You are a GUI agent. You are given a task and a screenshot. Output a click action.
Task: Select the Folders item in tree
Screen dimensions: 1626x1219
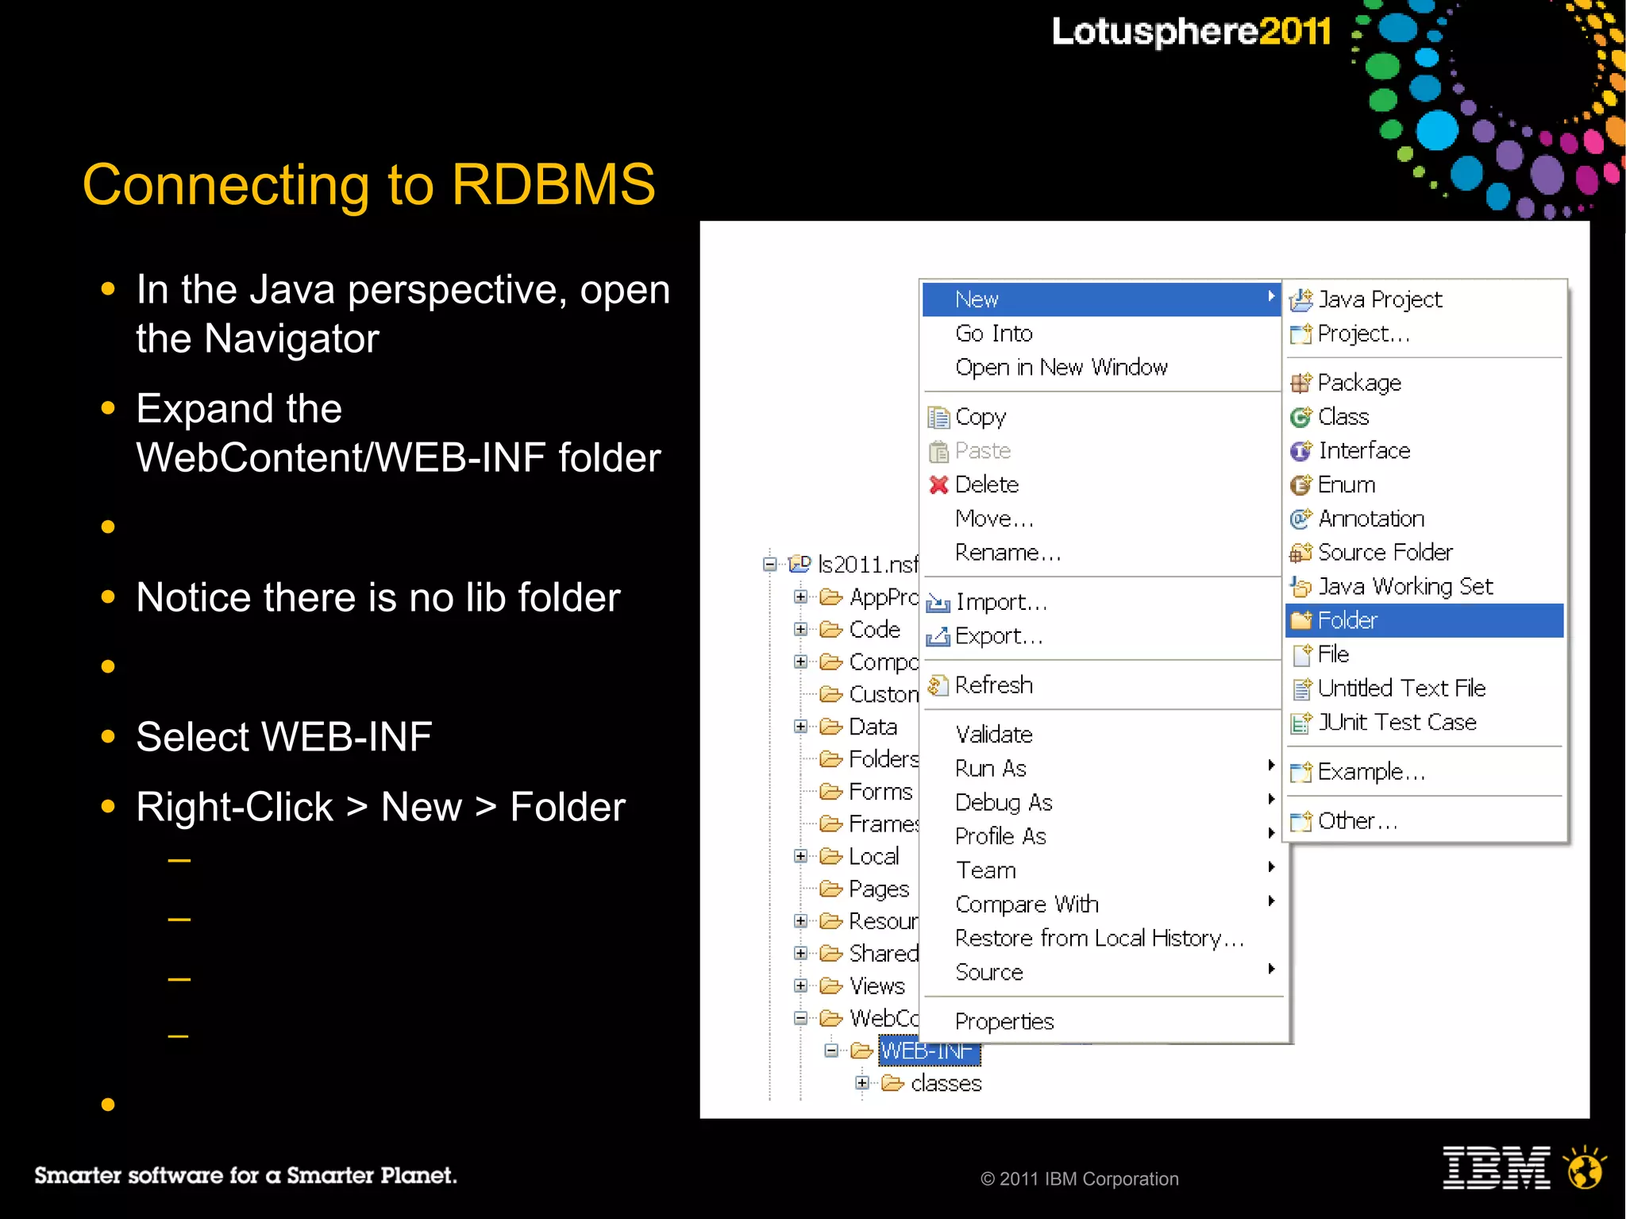883,759
